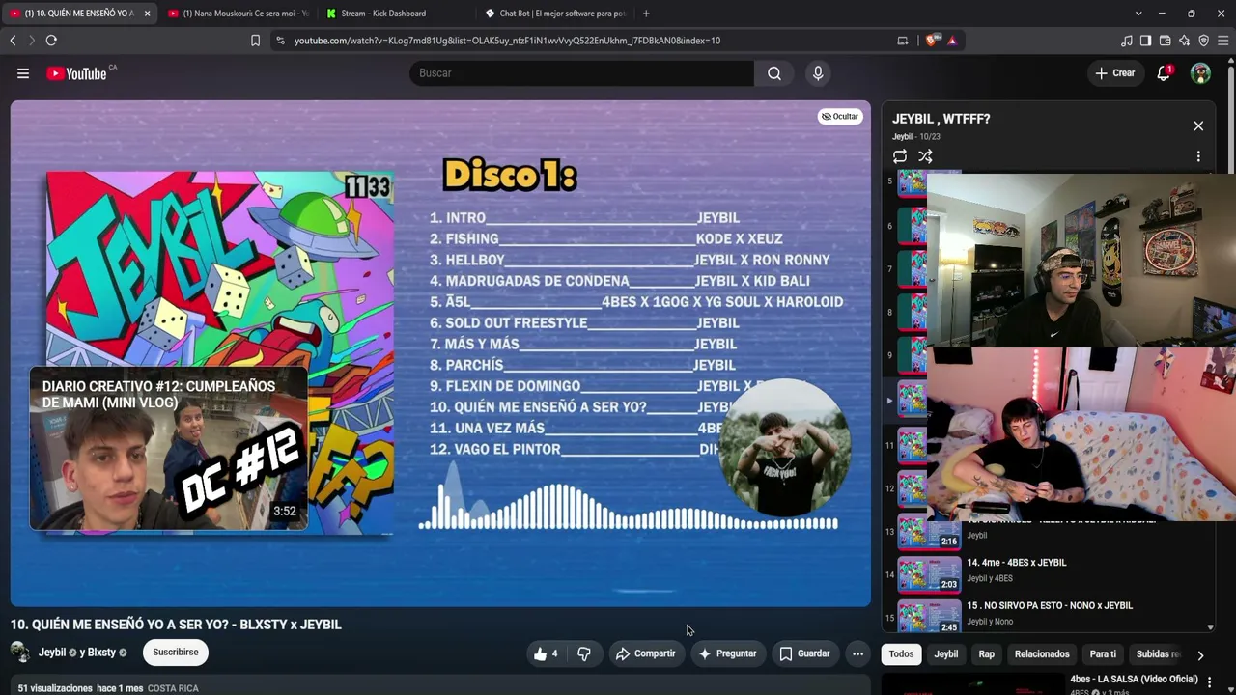Toggle shuffle playlist
Image resolution: width=1236 pixels, height=695 pixels.
925,156
